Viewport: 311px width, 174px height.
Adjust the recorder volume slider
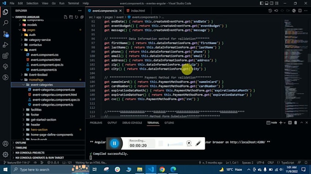click(x=175, y=144)
